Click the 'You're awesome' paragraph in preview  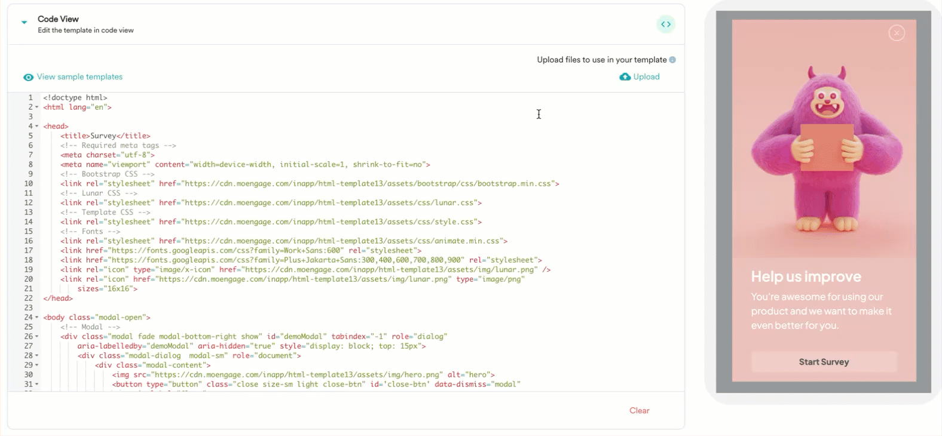click(x=821, y=311)
